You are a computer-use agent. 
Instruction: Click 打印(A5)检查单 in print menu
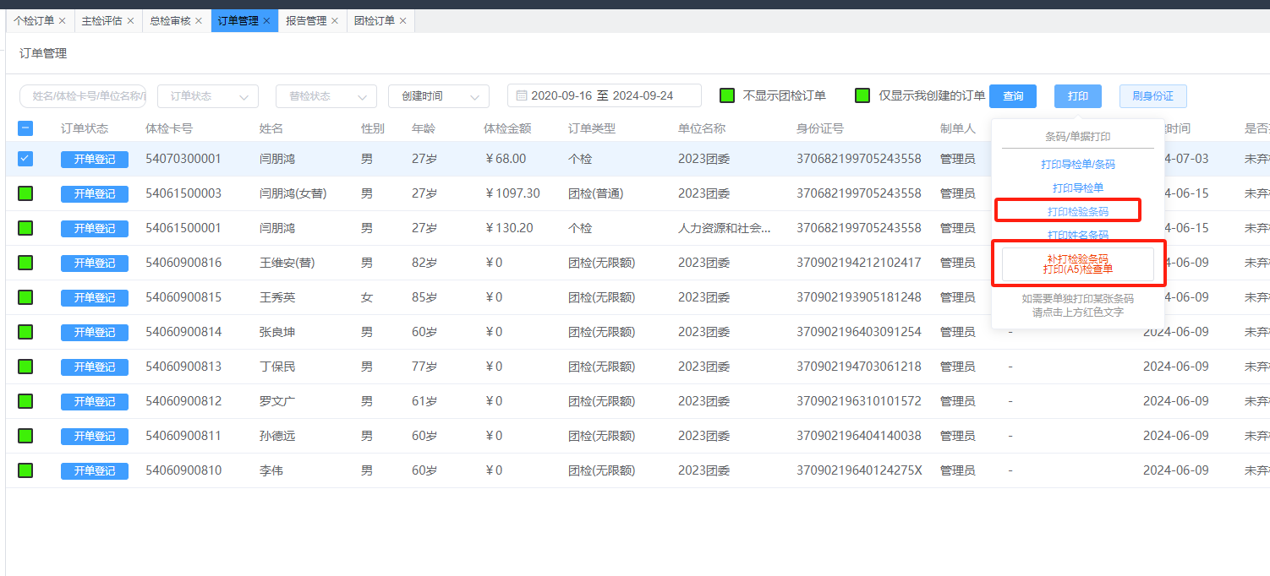(x=1078, y=269)
